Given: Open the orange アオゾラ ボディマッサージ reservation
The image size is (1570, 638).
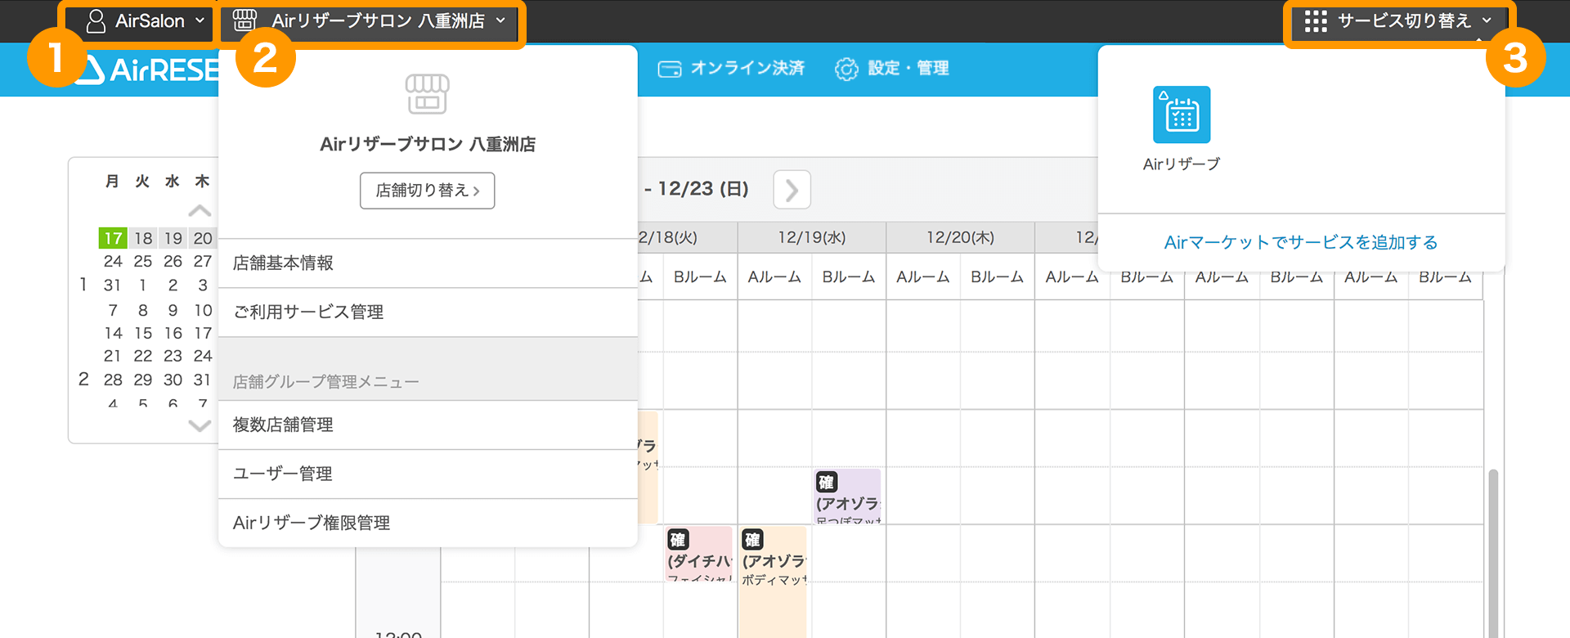Looking at the screenshot, I should coord(773,582).
